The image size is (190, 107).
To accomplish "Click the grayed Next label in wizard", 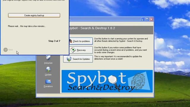I will click(x=11, y=50).
